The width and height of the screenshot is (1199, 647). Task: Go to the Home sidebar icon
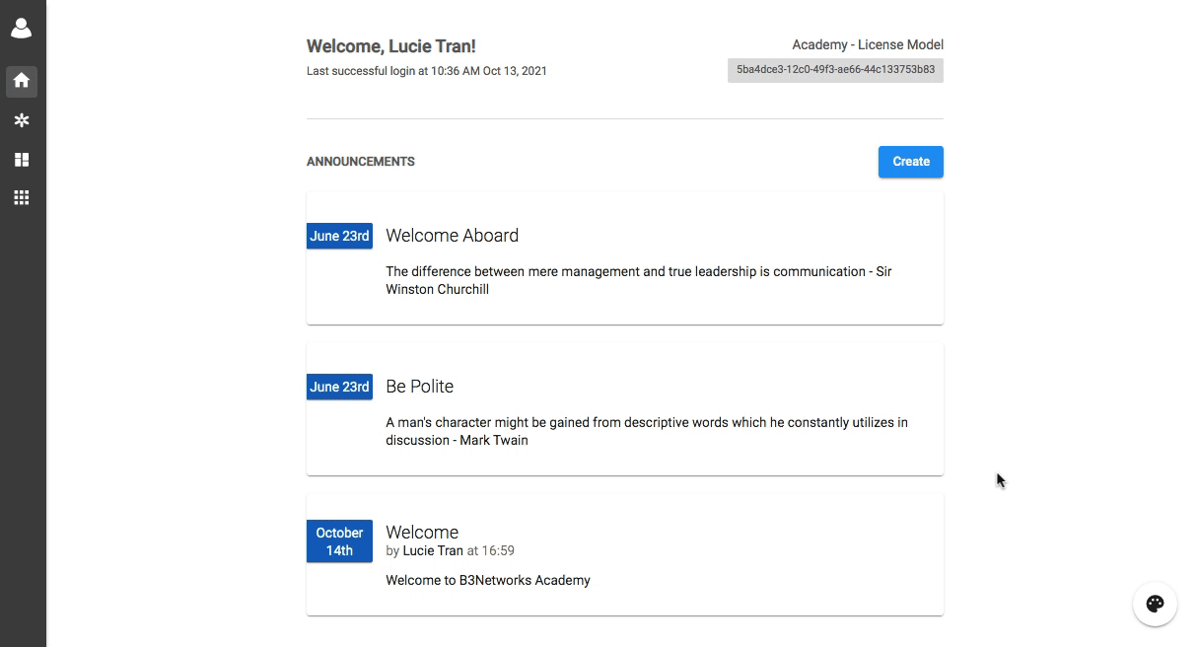click(x=22, y=81)
